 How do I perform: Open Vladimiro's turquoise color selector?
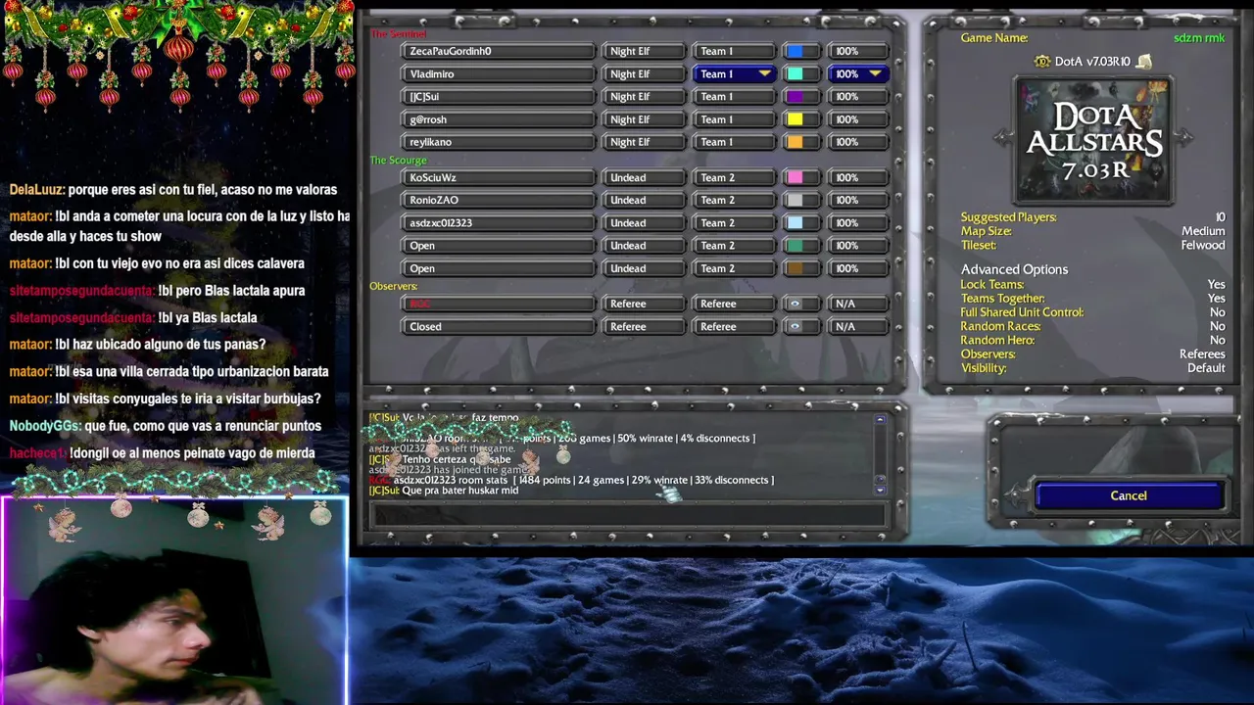801,73
